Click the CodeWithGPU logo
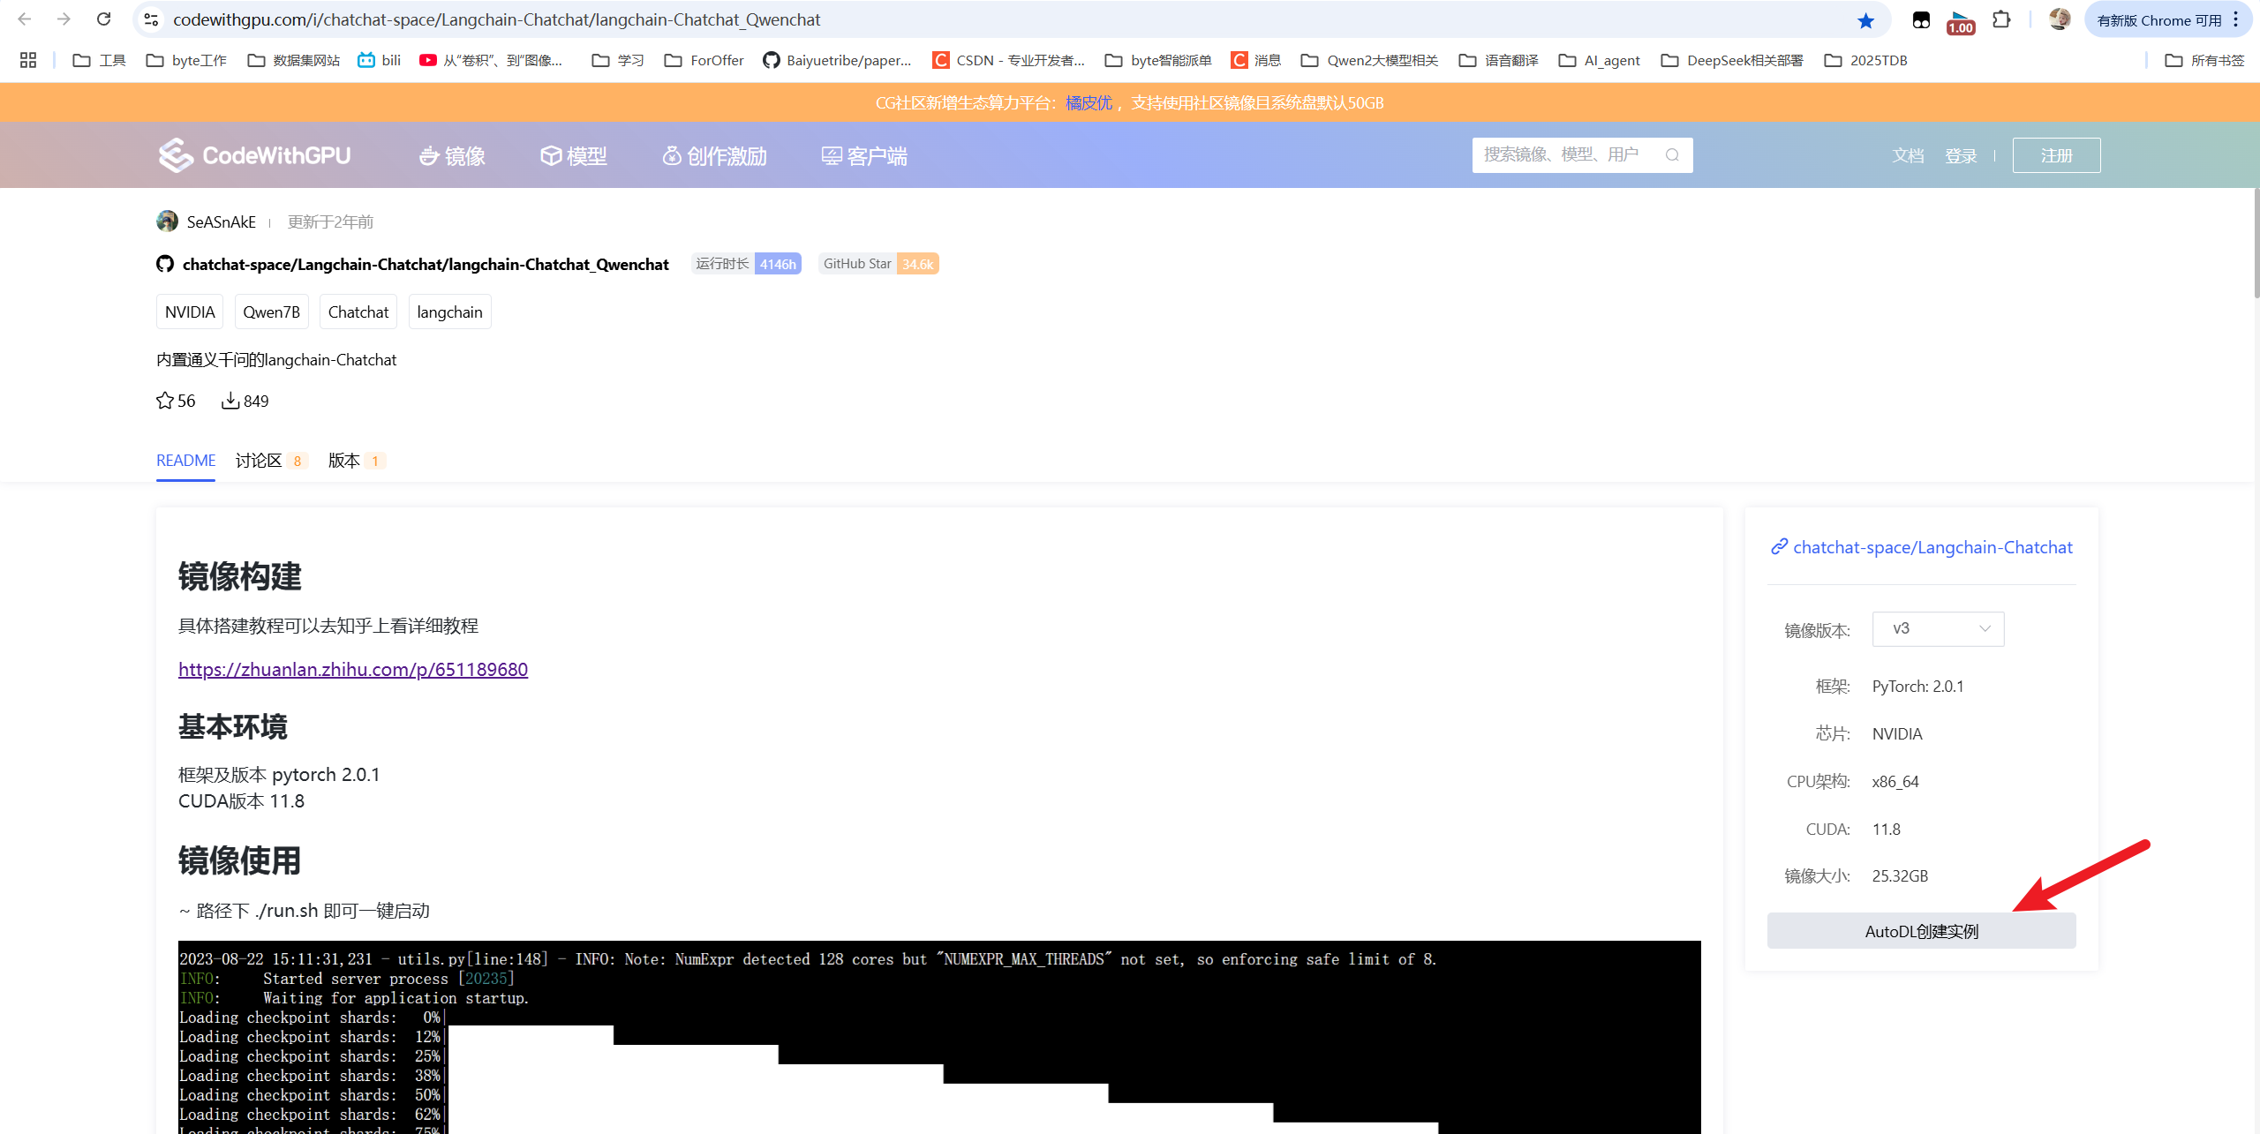The width and height of the screenshot is (2260, 1134). (254, 155)
